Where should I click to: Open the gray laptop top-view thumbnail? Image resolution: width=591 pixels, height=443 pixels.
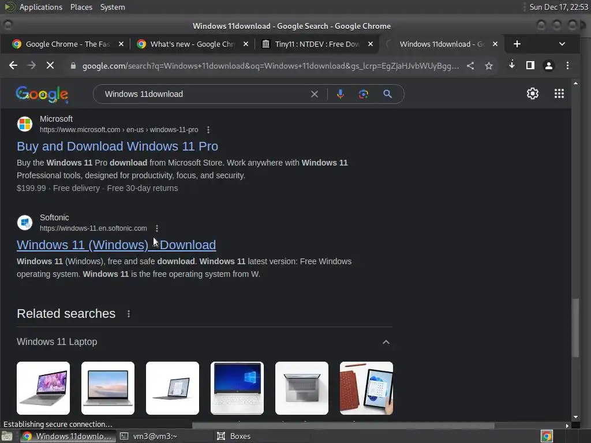302,388
